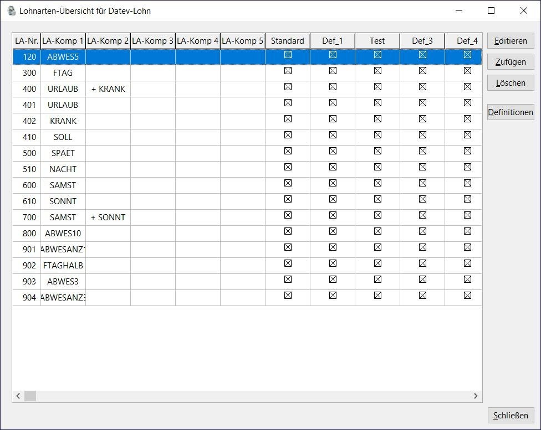The image size is (541, 430).
Task: Maximize the Lohnarten-Übersicht window
Action: (x=491, y=11)
